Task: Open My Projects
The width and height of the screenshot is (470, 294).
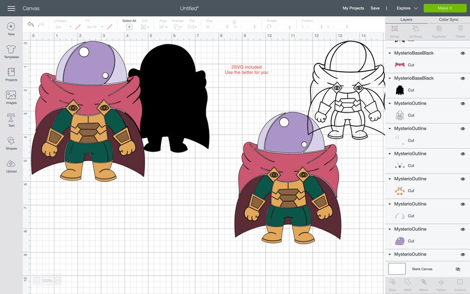Action: click(x=353, y=8)
